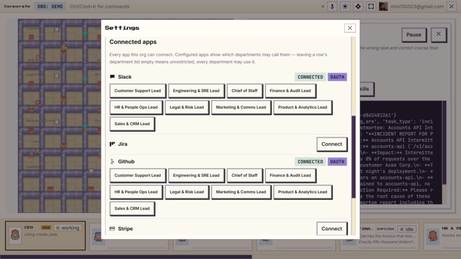Click the Stripe card icon
The width and height of the screenshot is (461, 259).
tap(112, 229)
